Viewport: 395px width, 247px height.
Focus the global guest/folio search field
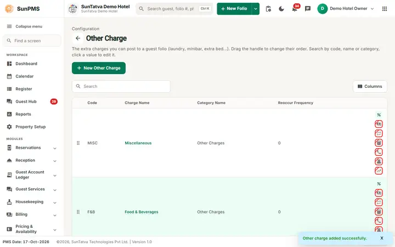click(x=174, y=9)
